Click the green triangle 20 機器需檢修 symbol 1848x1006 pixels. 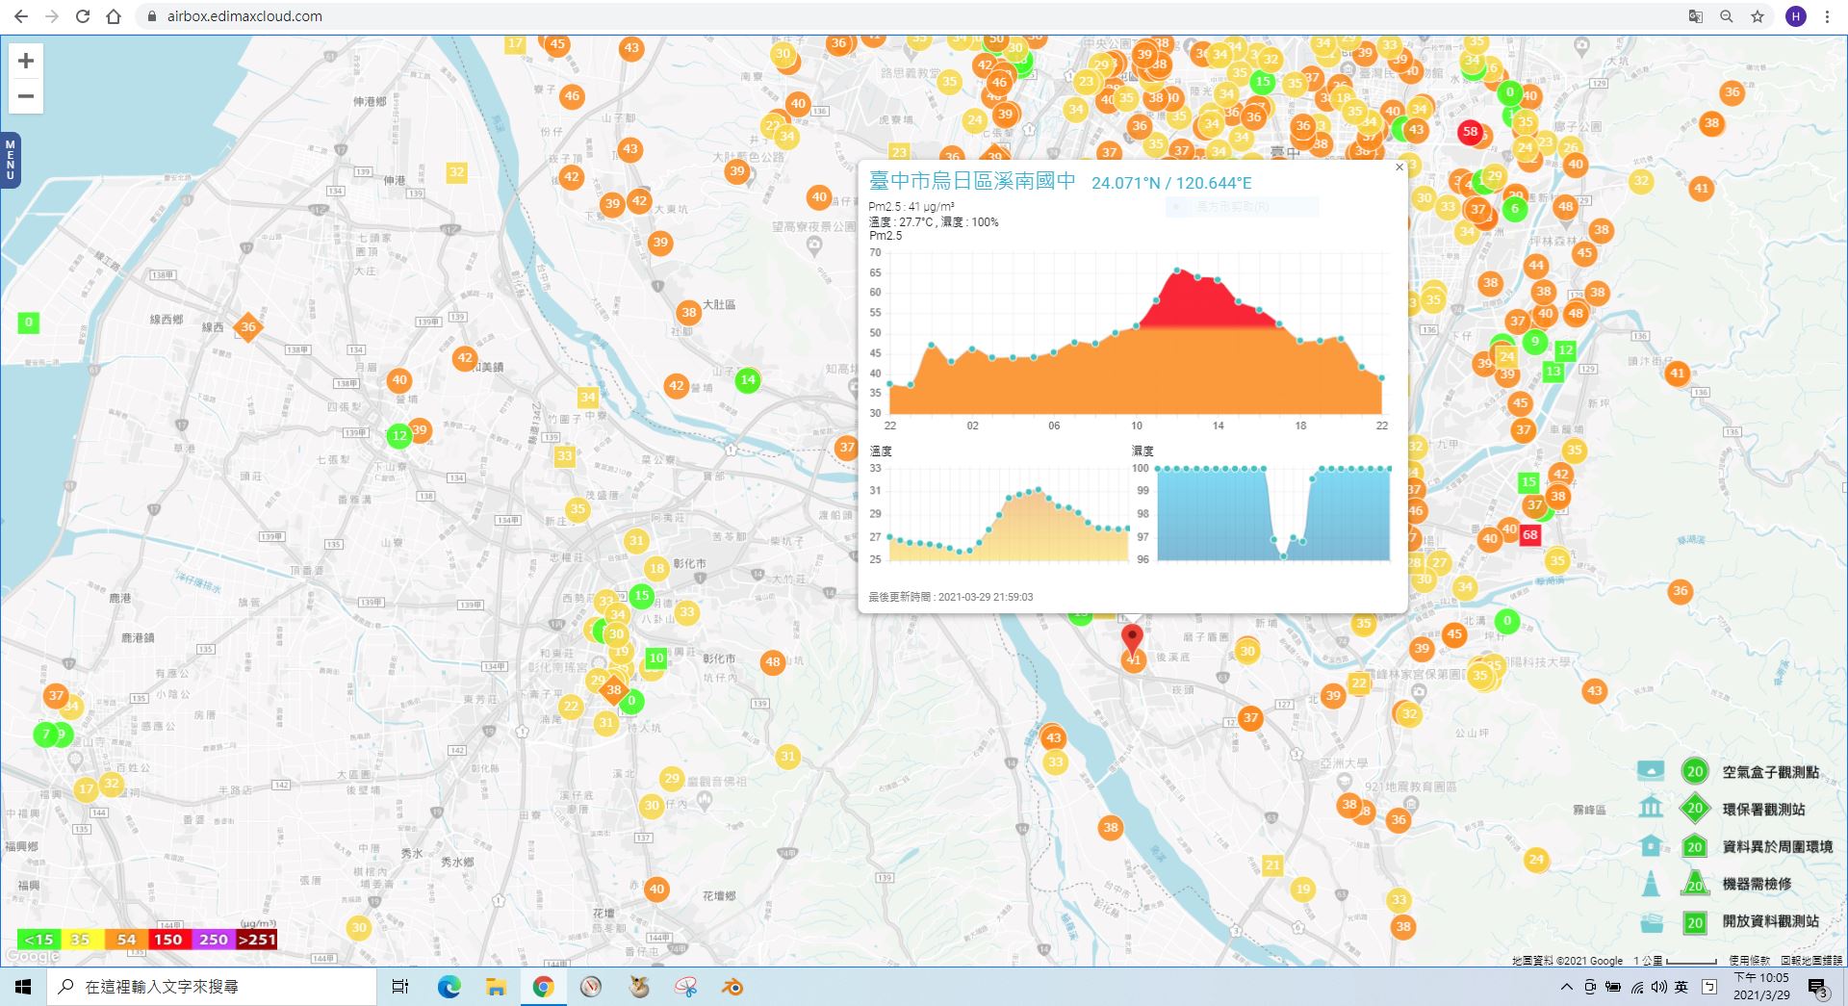tap(1695, 883)
